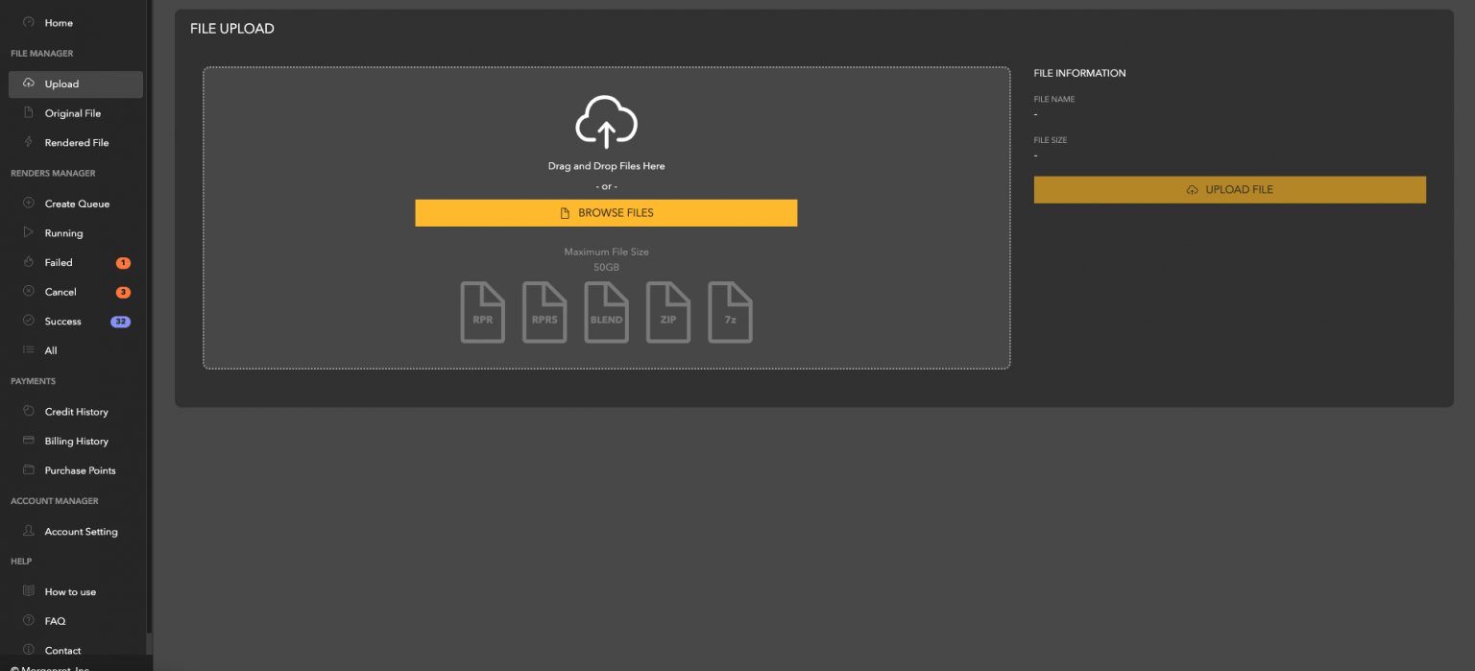Select the Rendered File lightning icon
Screen dimensions: 1475x671
(x=29, y=142)
